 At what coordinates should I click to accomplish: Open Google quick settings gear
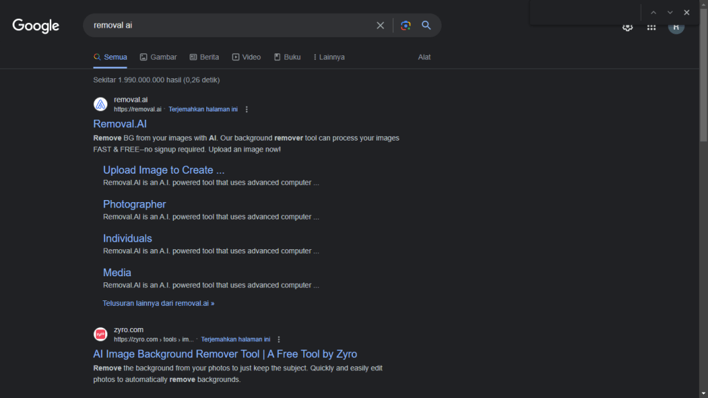[628, 27]
